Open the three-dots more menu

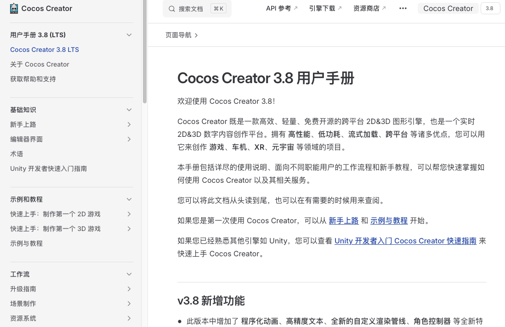coord(403,8)
